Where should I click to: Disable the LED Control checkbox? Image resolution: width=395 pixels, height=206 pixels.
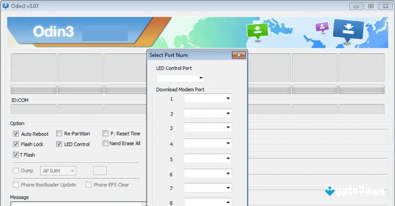click(x=59, y=144)
